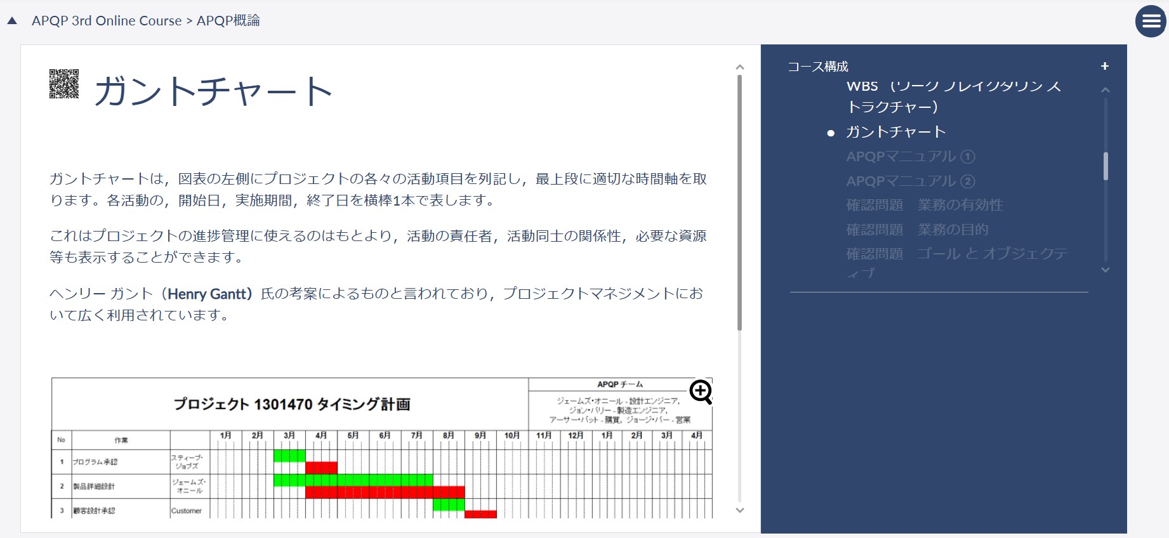1169x538 pixels.
Task: Click the content vertical scrollbar thumb
Action: point(739,203)
